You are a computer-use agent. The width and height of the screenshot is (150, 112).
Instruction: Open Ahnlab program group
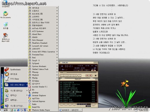click(x=43, y=37)
